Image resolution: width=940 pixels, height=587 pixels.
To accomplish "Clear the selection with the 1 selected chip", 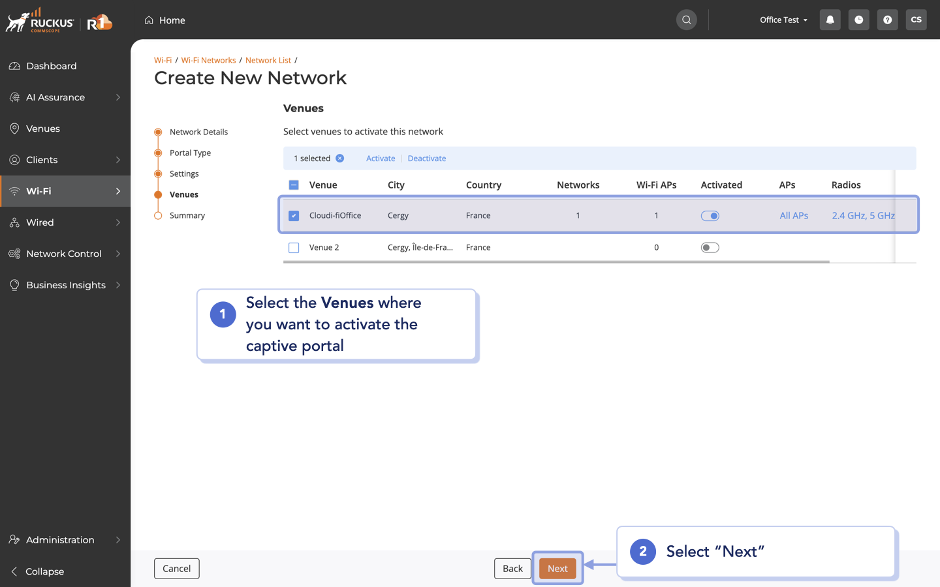I will pos(339,158).
